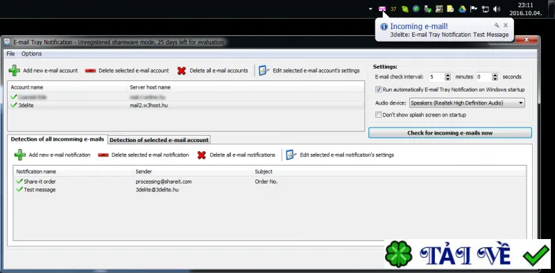Click the Tải Về download banner
Viewport: 555px width, 273px height.
(x=467, y=254)
